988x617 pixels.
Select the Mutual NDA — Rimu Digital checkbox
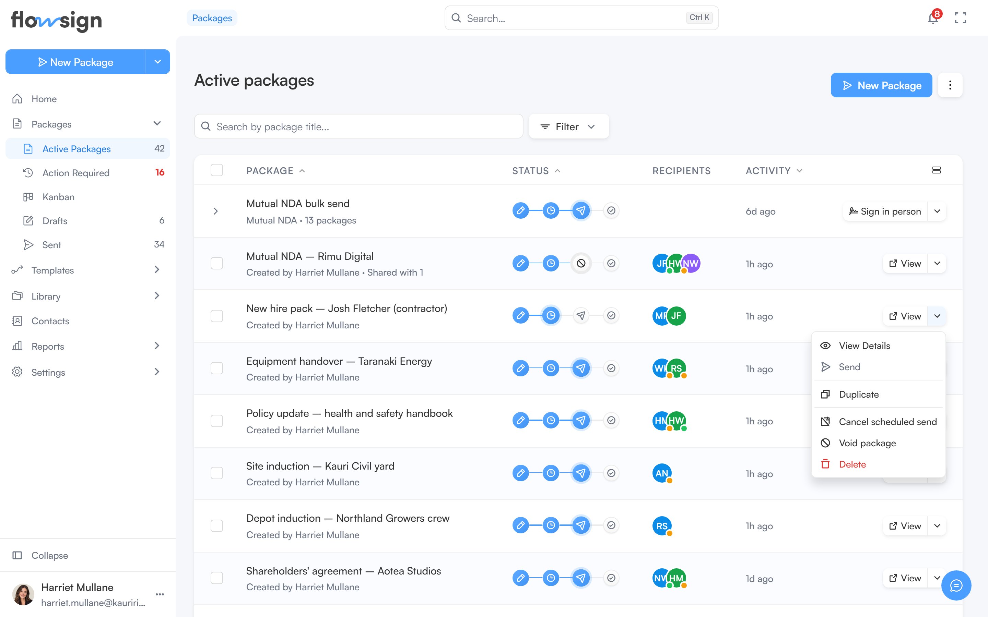[x=217, y=263]
